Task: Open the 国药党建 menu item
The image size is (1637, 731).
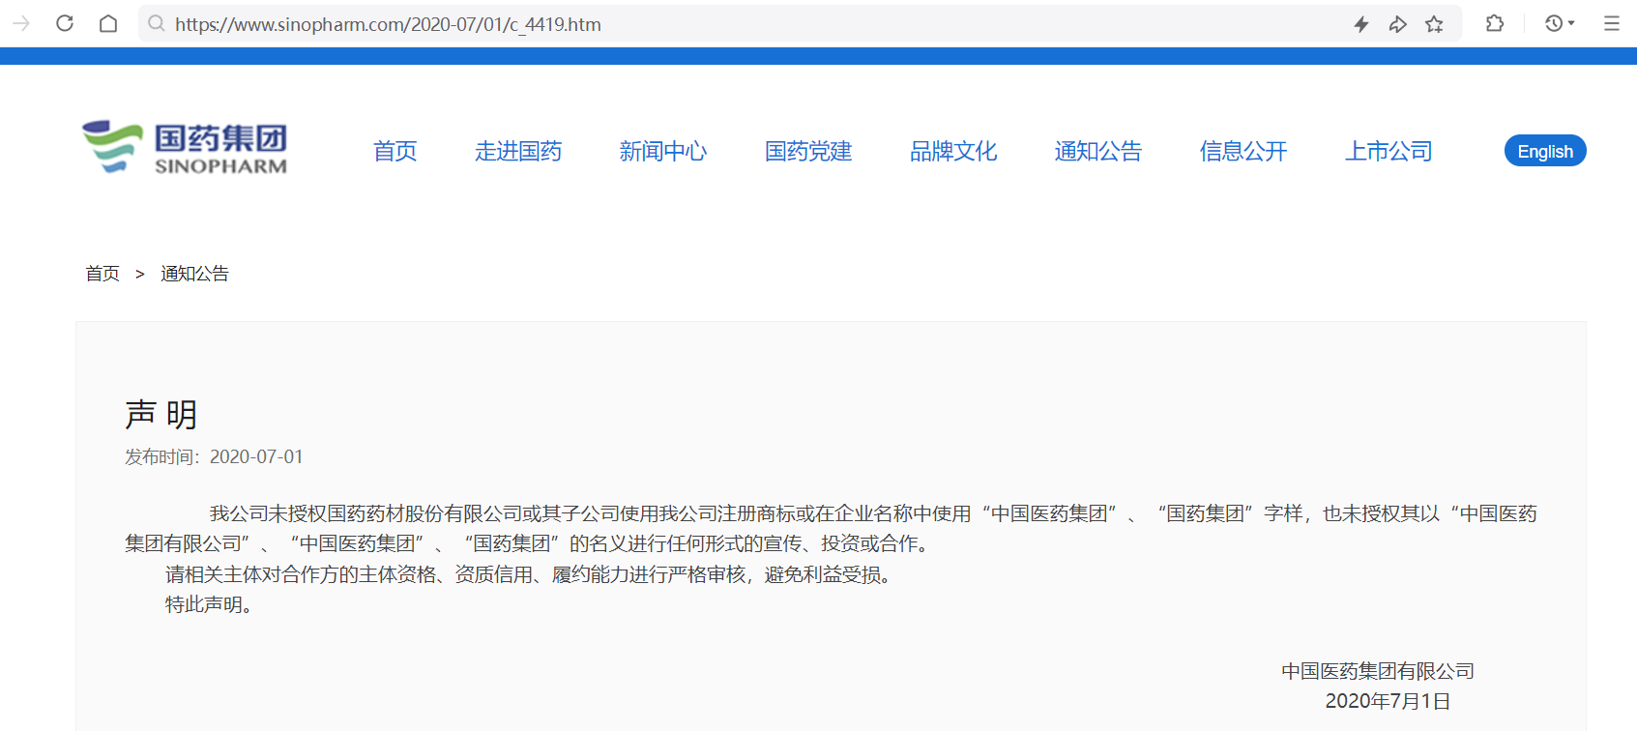Action: coord(808,151)
